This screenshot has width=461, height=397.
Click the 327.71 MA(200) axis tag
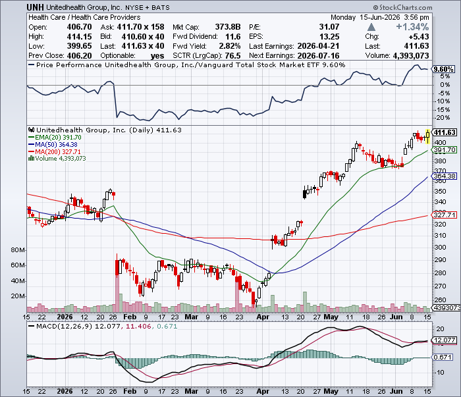click(x=445, y=215)
